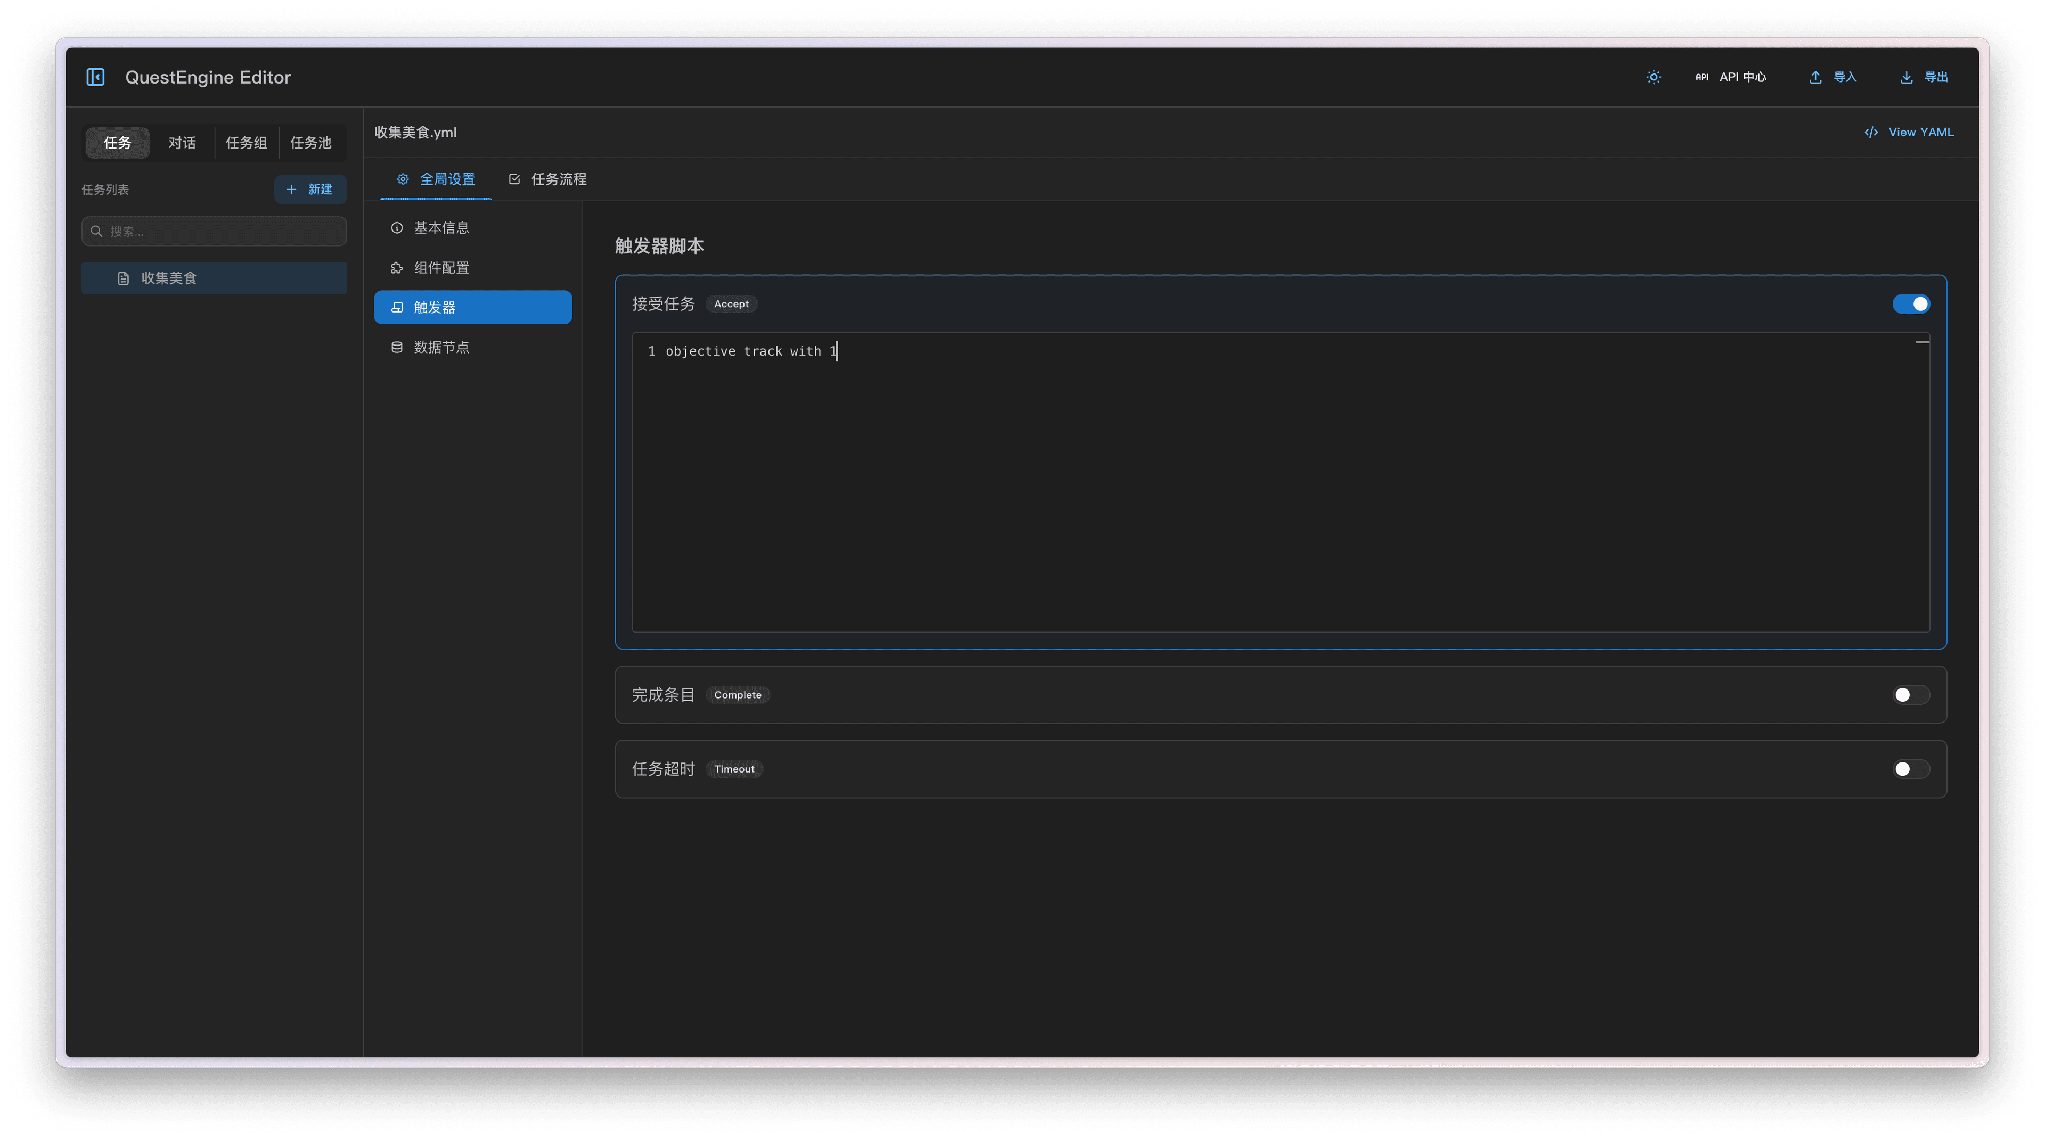Viewport: 2045px width, 1141px height.
Task: Collapse the sidebar with panel icon
Action: pos(95,77)
